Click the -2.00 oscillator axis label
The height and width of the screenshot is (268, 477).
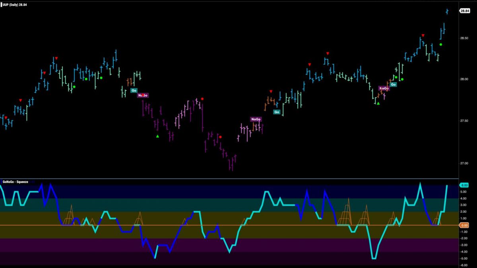click(x=464, y=238)
